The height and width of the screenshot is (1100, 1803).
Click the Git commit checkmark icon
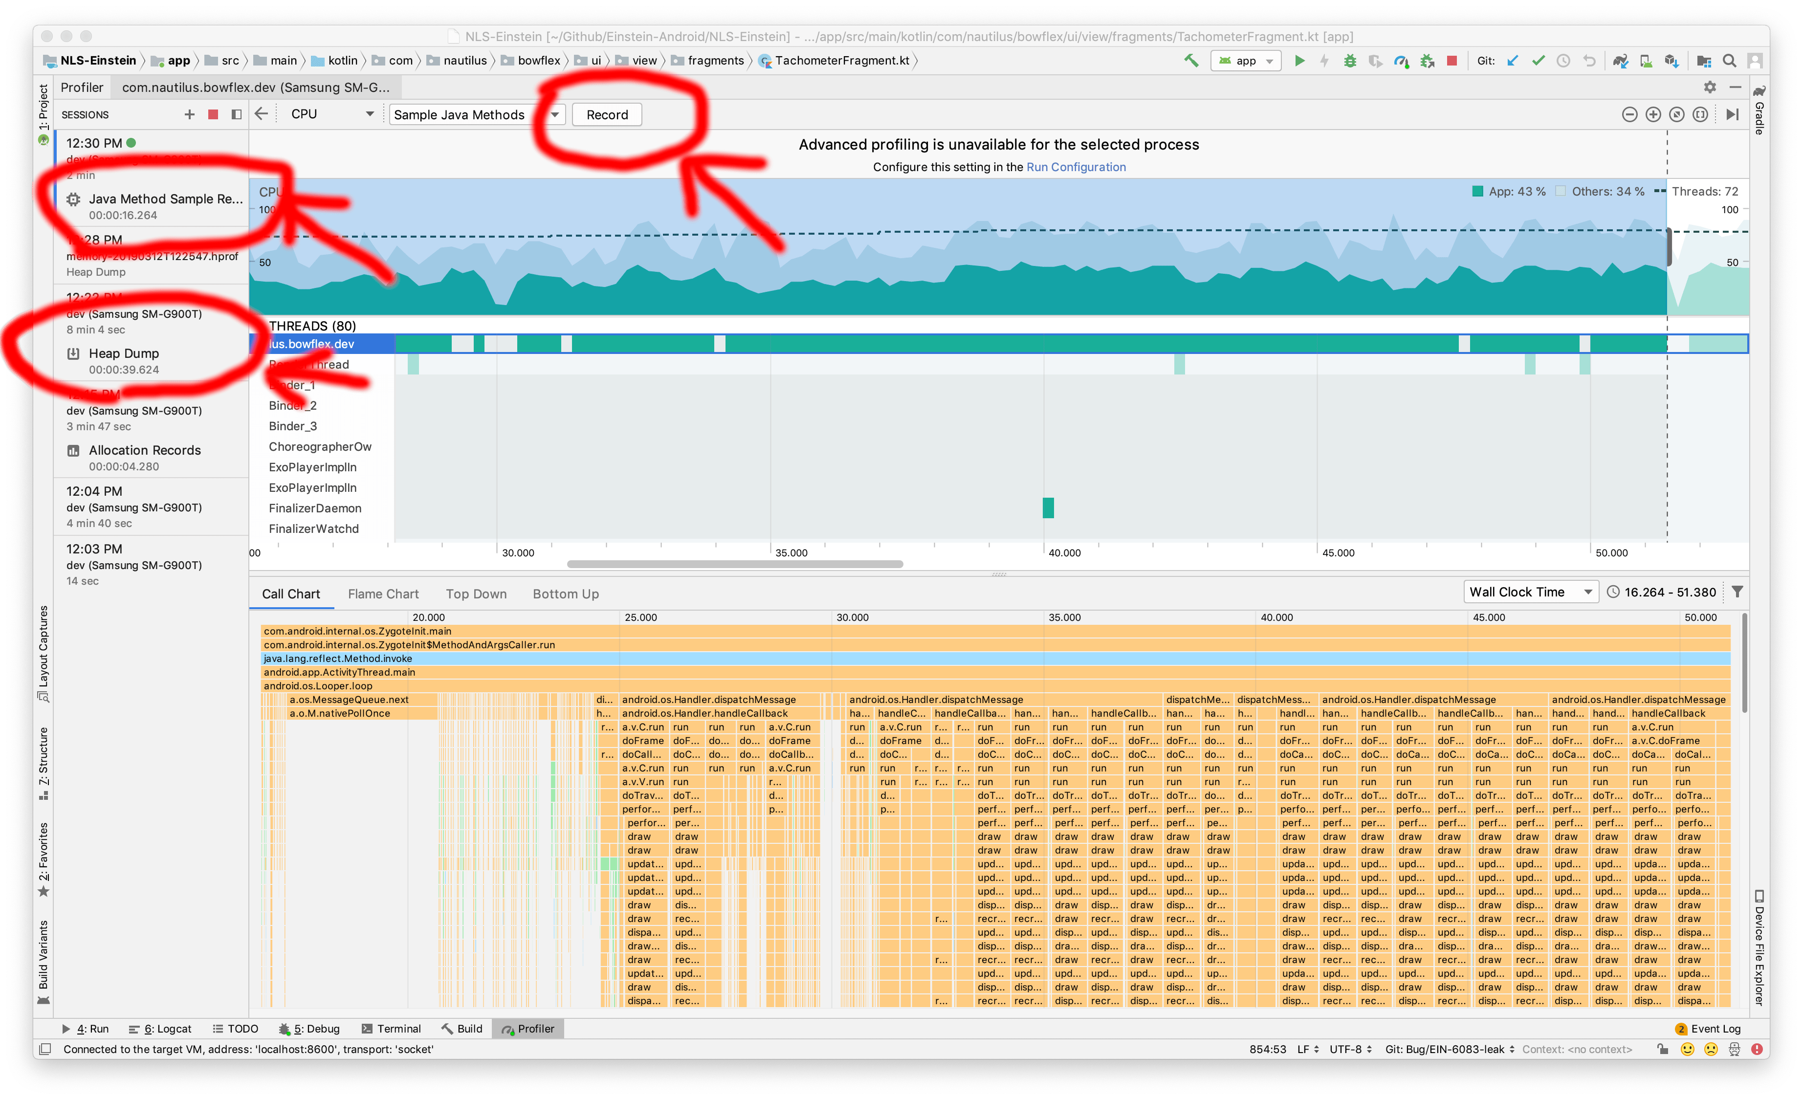point(1538,61)
